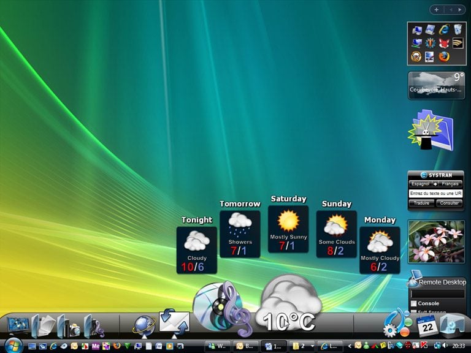Select Espagnol source language in Systran

pos(420,184)
